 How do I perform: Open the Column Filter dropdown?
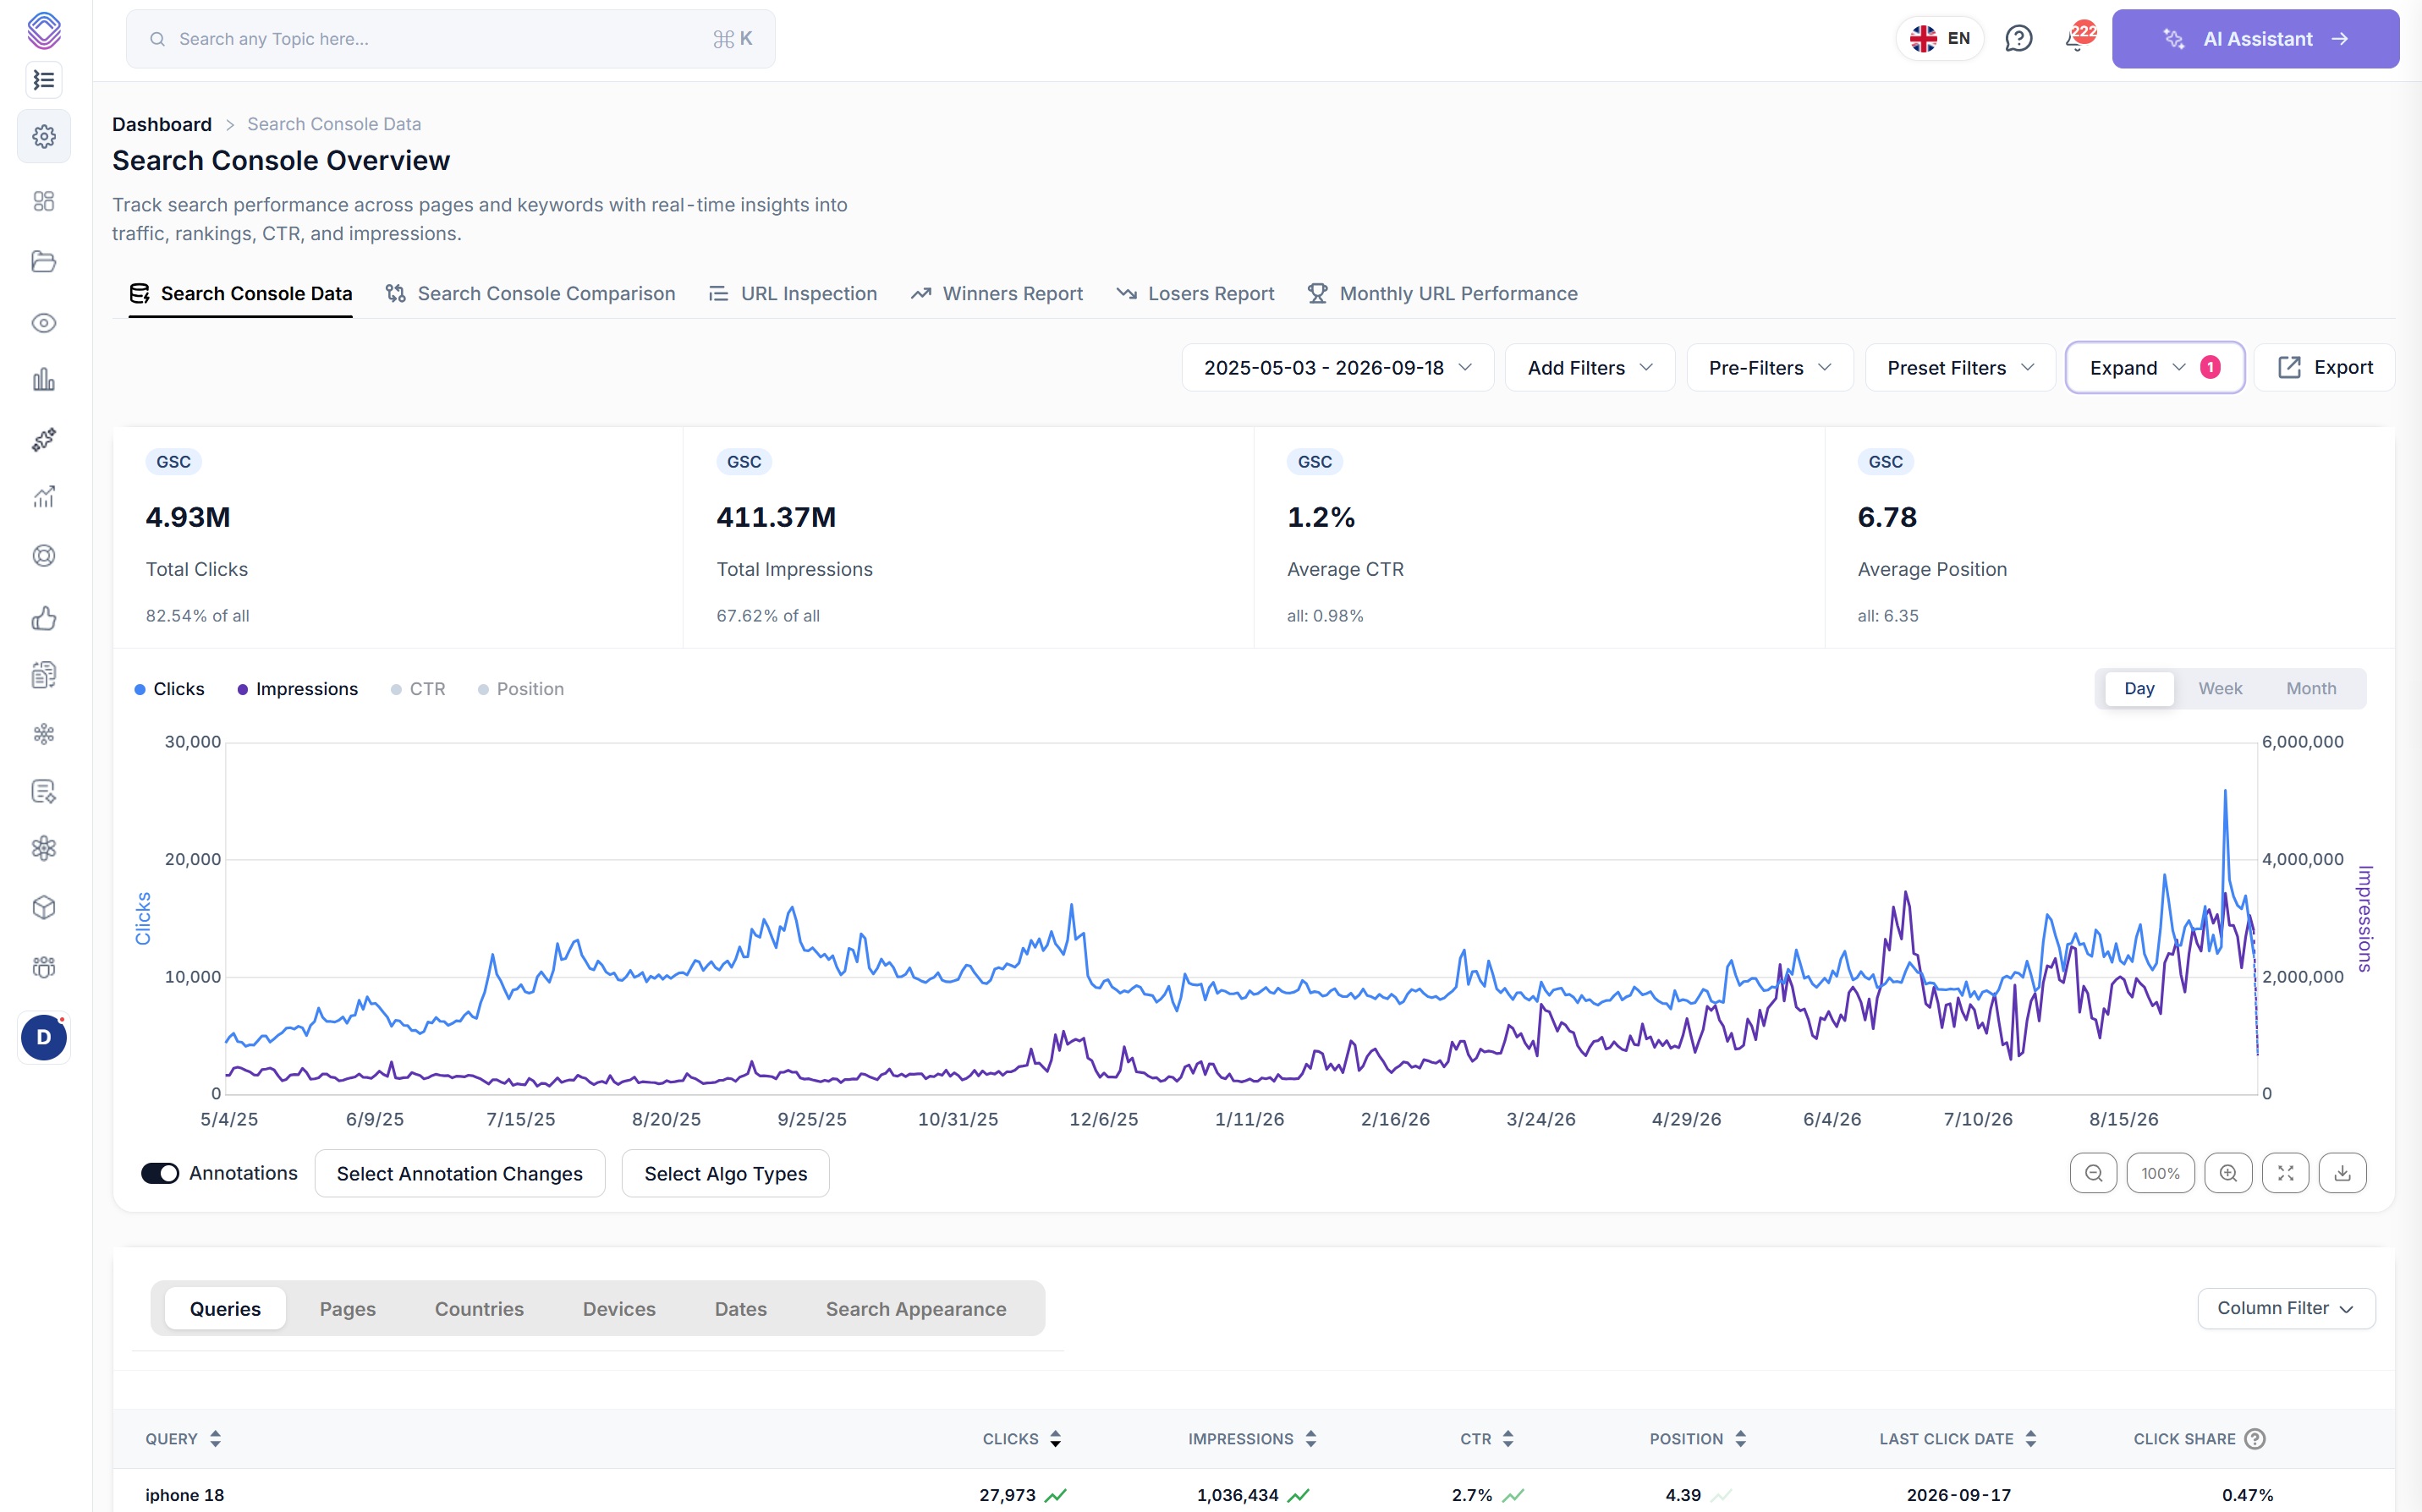pyautogui.click(x=2285, y=1308)
